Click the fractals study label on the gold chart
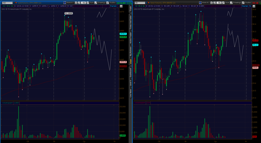261x143 pixels. click(x=113, y=6)
